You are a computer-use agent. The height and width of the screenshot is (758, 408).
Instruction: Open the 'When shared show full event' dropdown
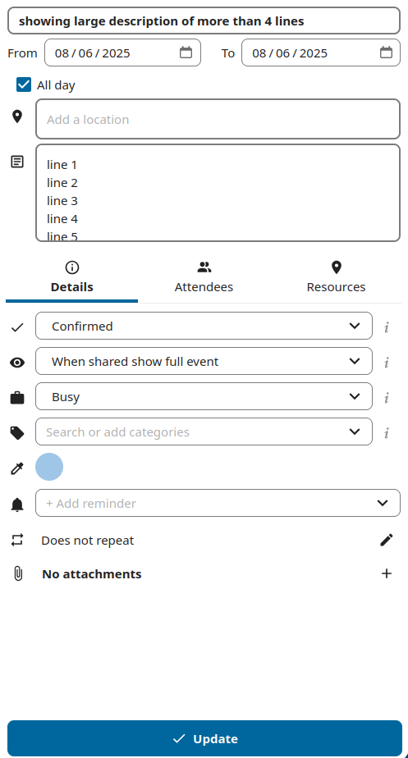click(x=204, y=361)
